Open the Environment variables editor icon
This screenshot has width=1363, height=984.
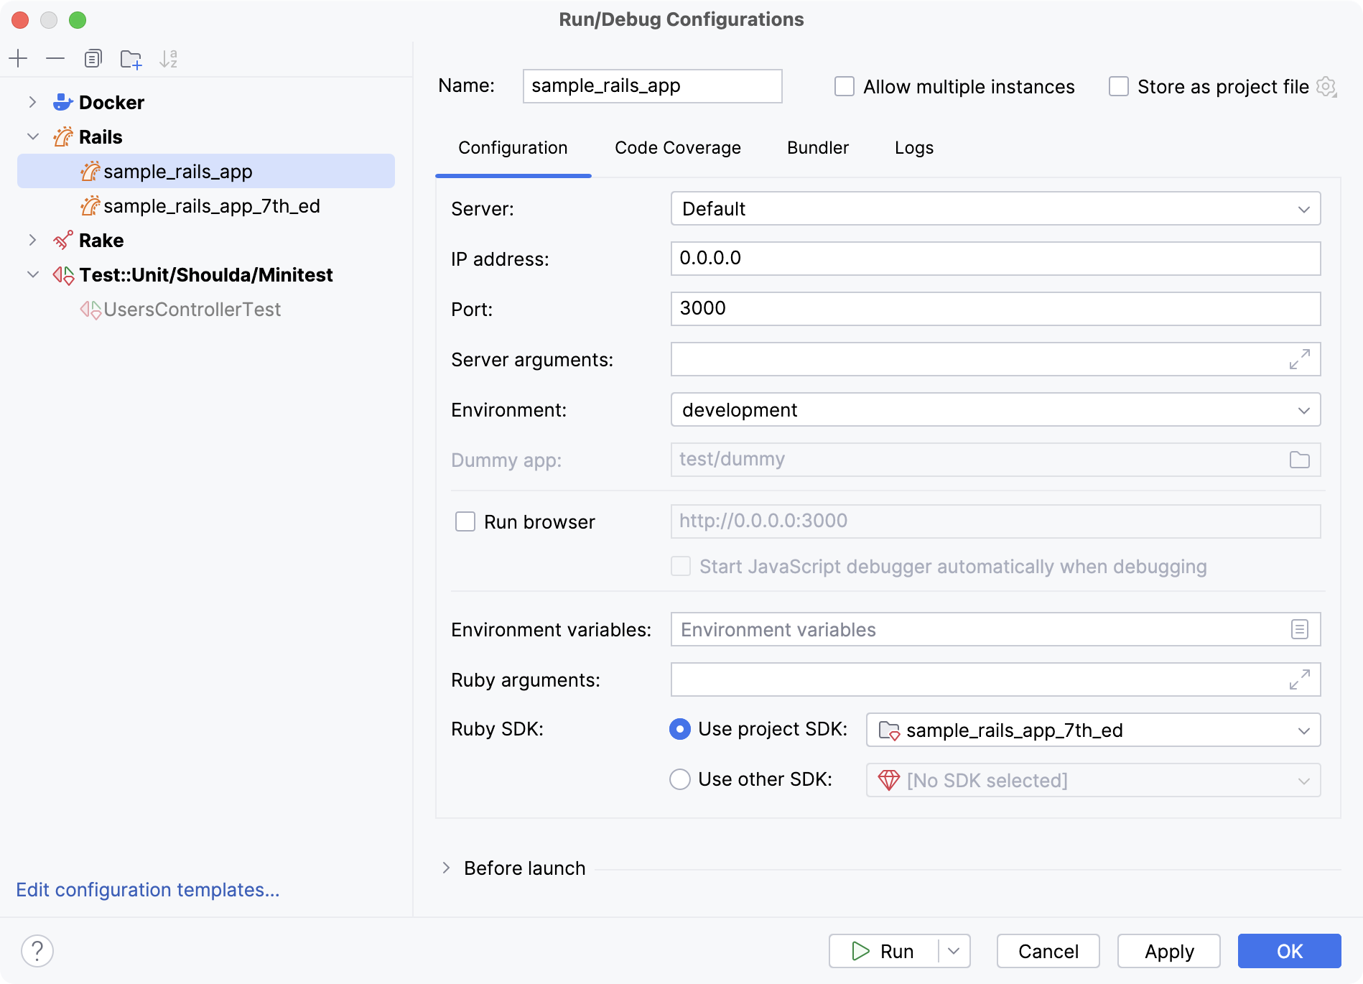[x=1300, y=629]
